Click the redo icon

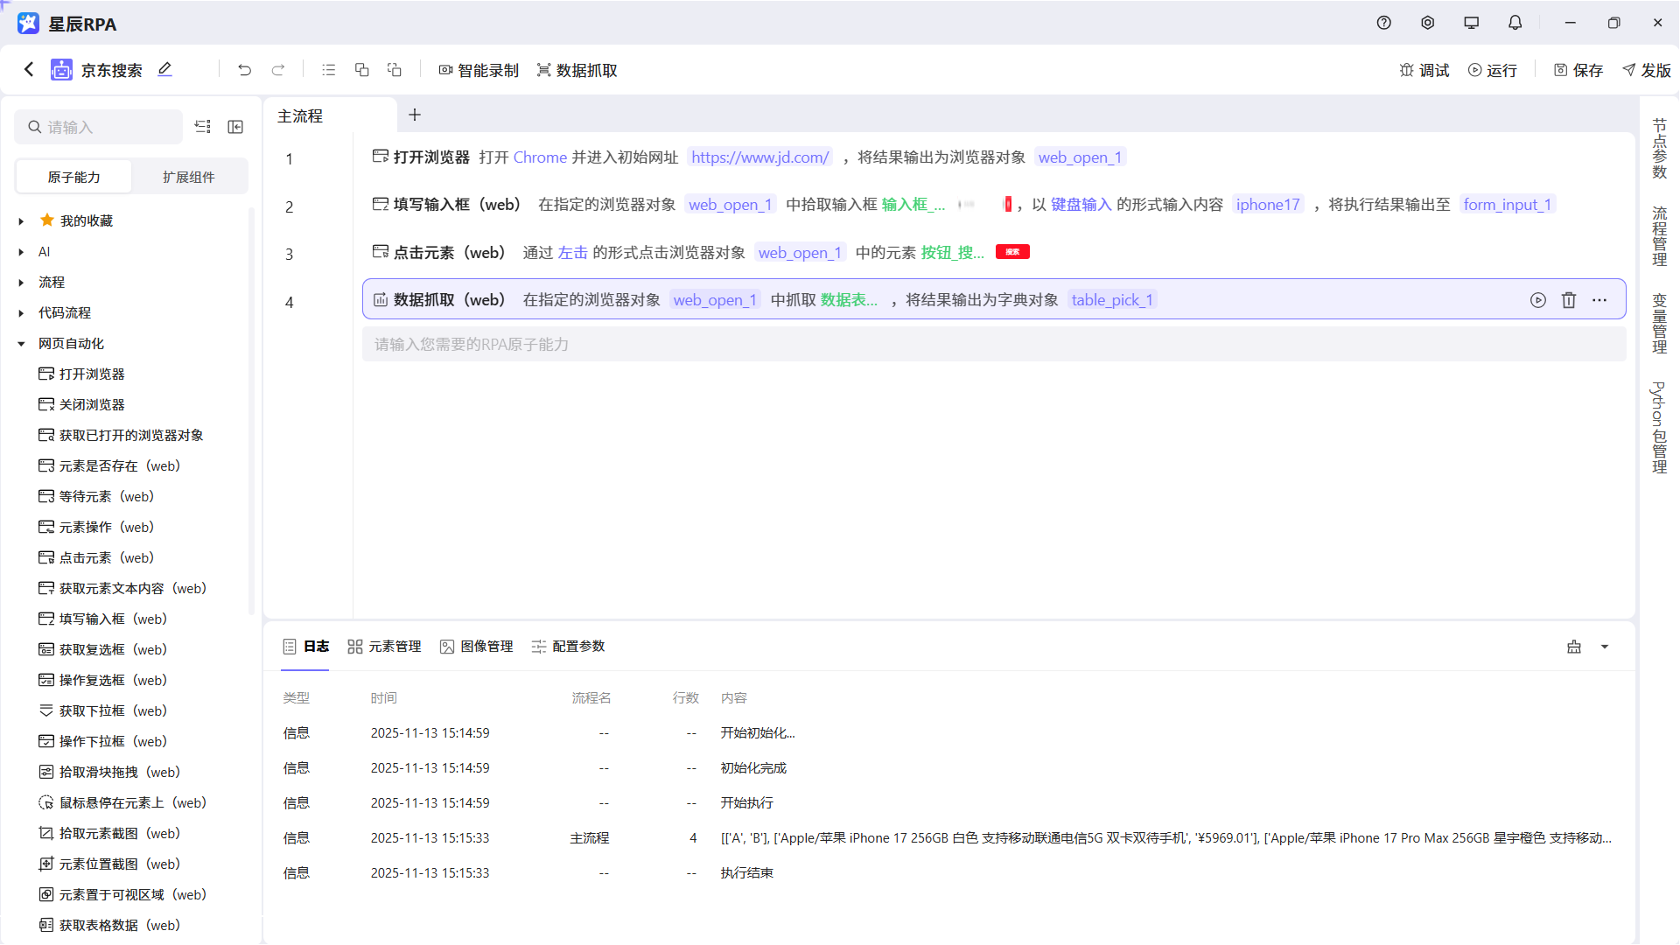click(278, 70)
